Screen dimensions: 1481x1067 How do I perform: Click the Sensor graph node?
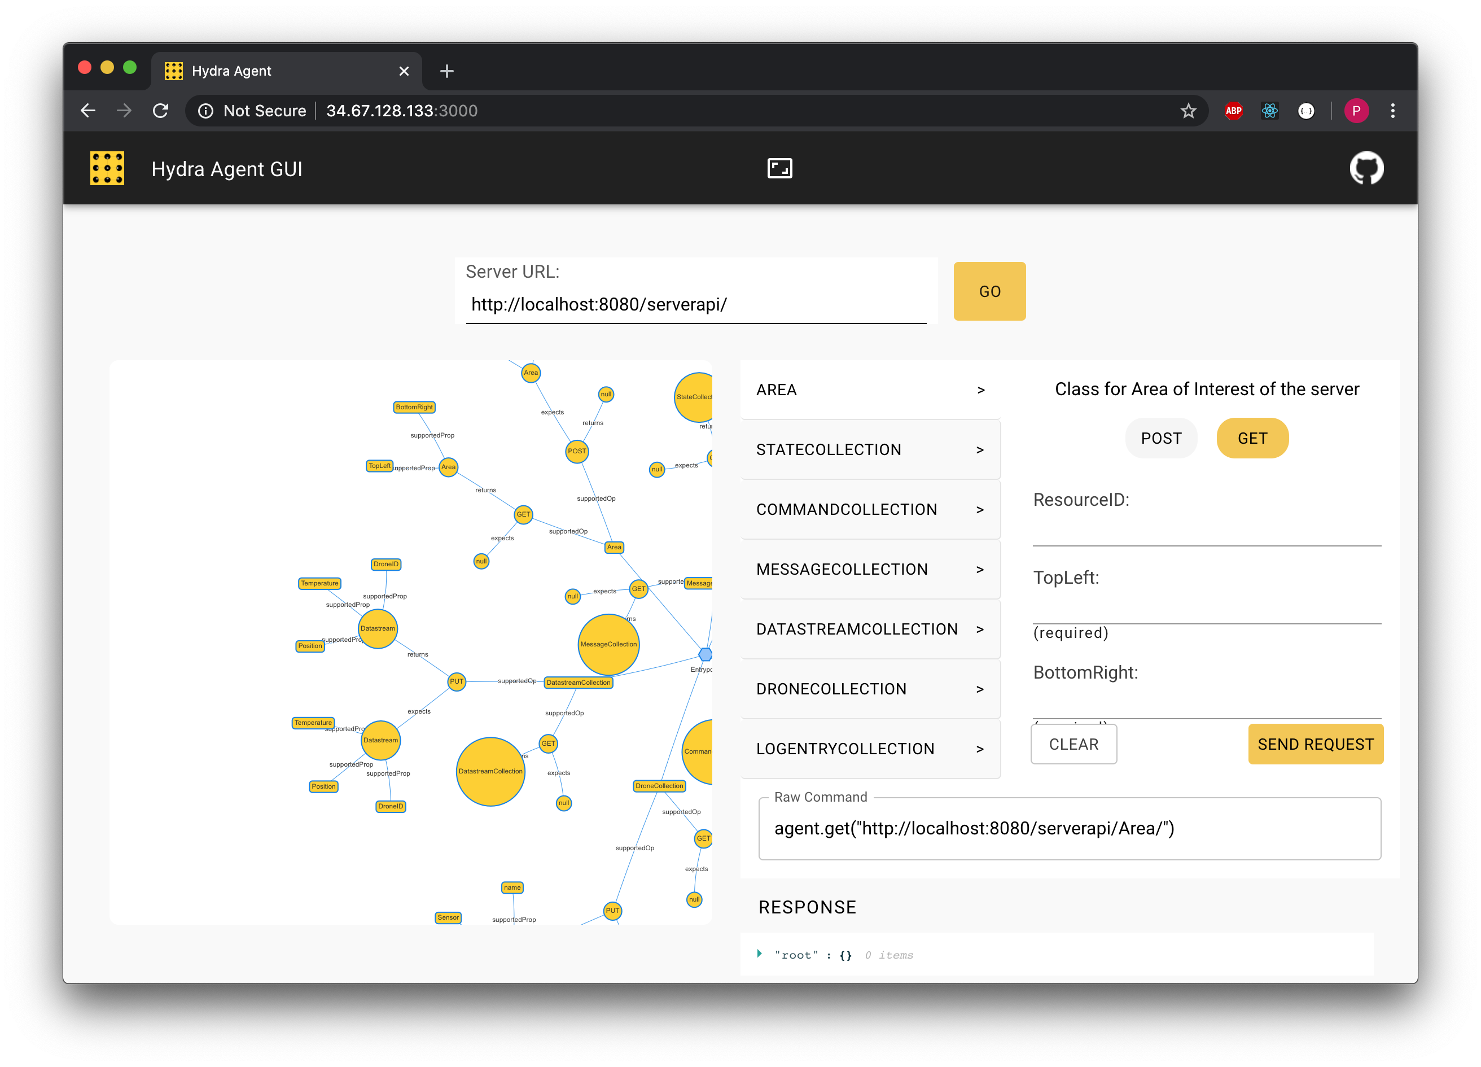[x=448, y=917]
